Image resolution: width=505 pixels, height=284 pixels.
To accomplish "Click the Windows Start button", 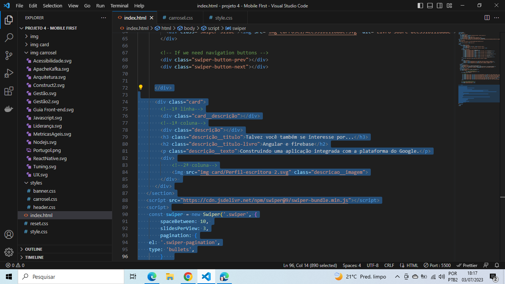I will (x=9, y=277).
